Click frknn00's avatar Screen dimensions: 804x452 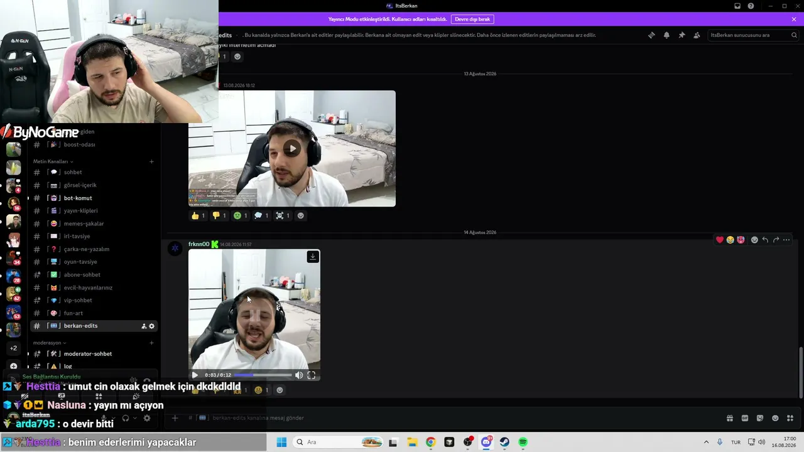(175, 249)
